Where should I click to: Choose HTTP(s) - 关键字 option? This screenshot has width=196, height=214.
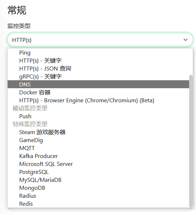98,61
